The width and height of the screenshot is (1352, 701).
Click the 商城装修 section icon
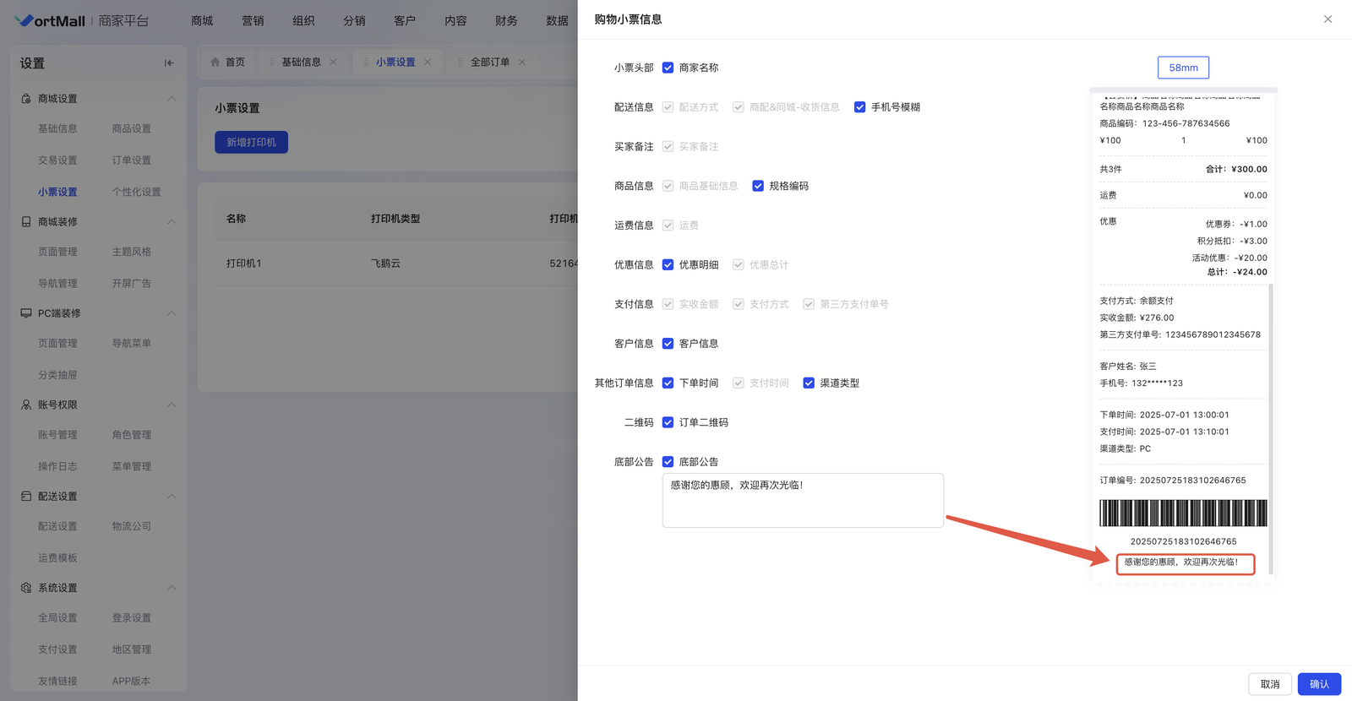pos(26,222)
